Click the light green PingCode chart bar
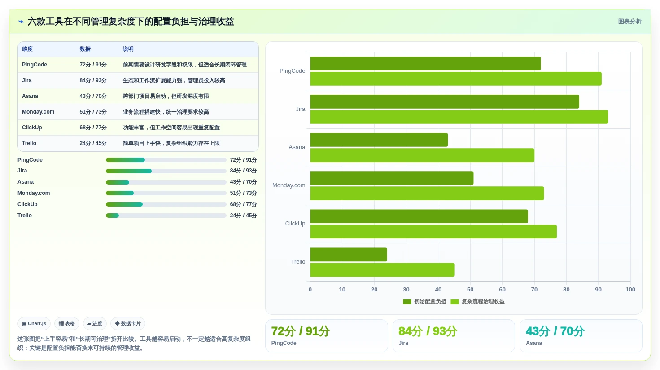Viewport: 660px width, 370px height. 456,79
